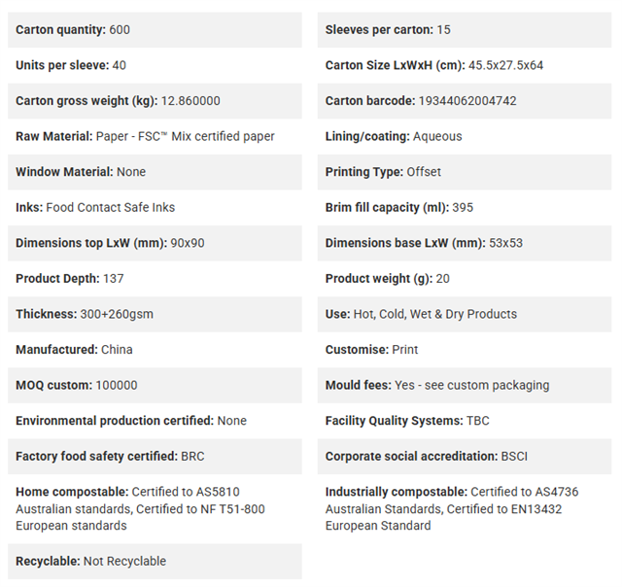Screen dimensions: 622x587
Task: Click the Carton gross weight value
Action: [190, 101]
